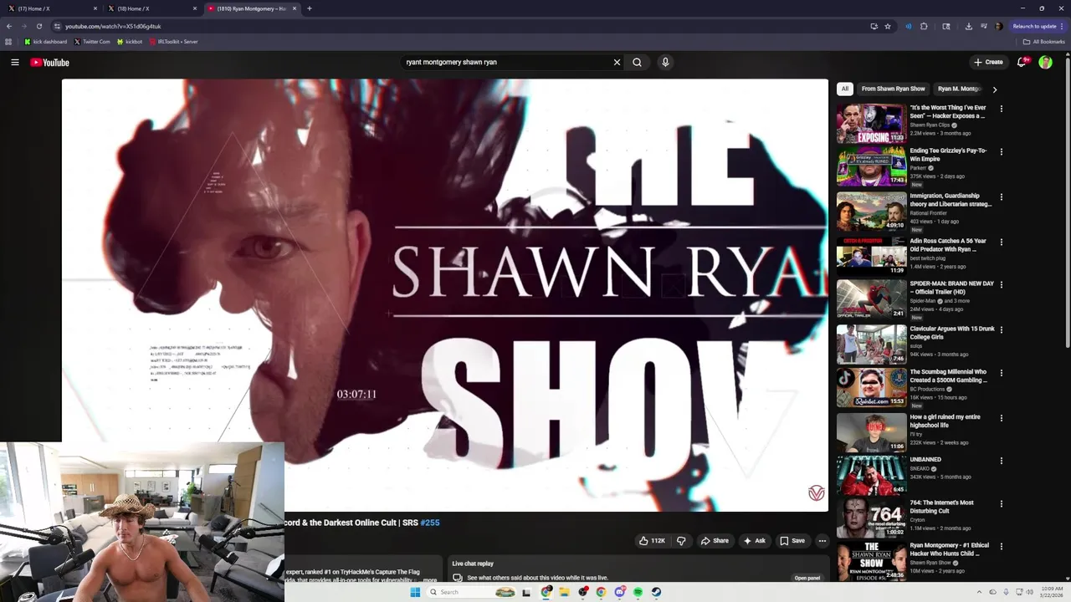The width and height of the screenshot is (1071, 602).
Task: Share the video
Action: tap(714, 540)
